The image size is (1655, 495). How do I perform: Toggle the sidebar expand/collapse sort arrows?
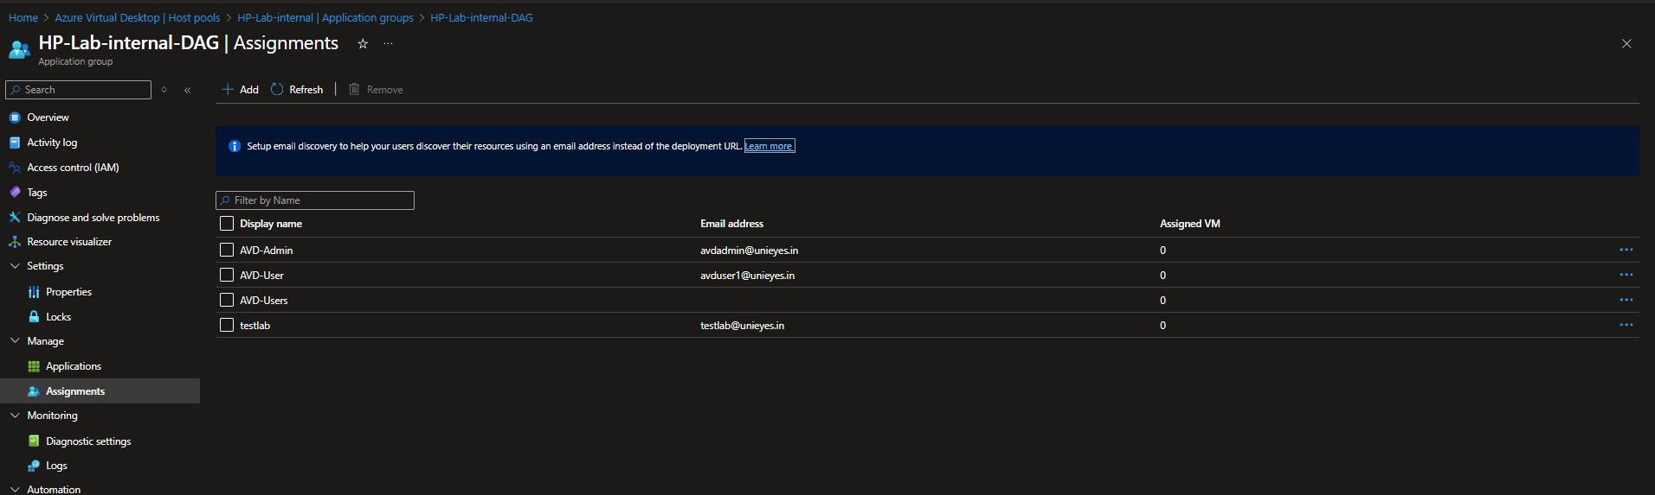[x=164, y=90]
